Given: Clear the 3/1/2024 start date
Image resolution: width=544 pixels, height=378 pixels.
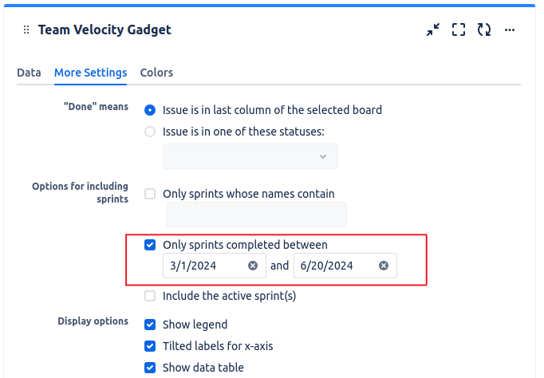Looking at the screenshot, I should [253, 266].
